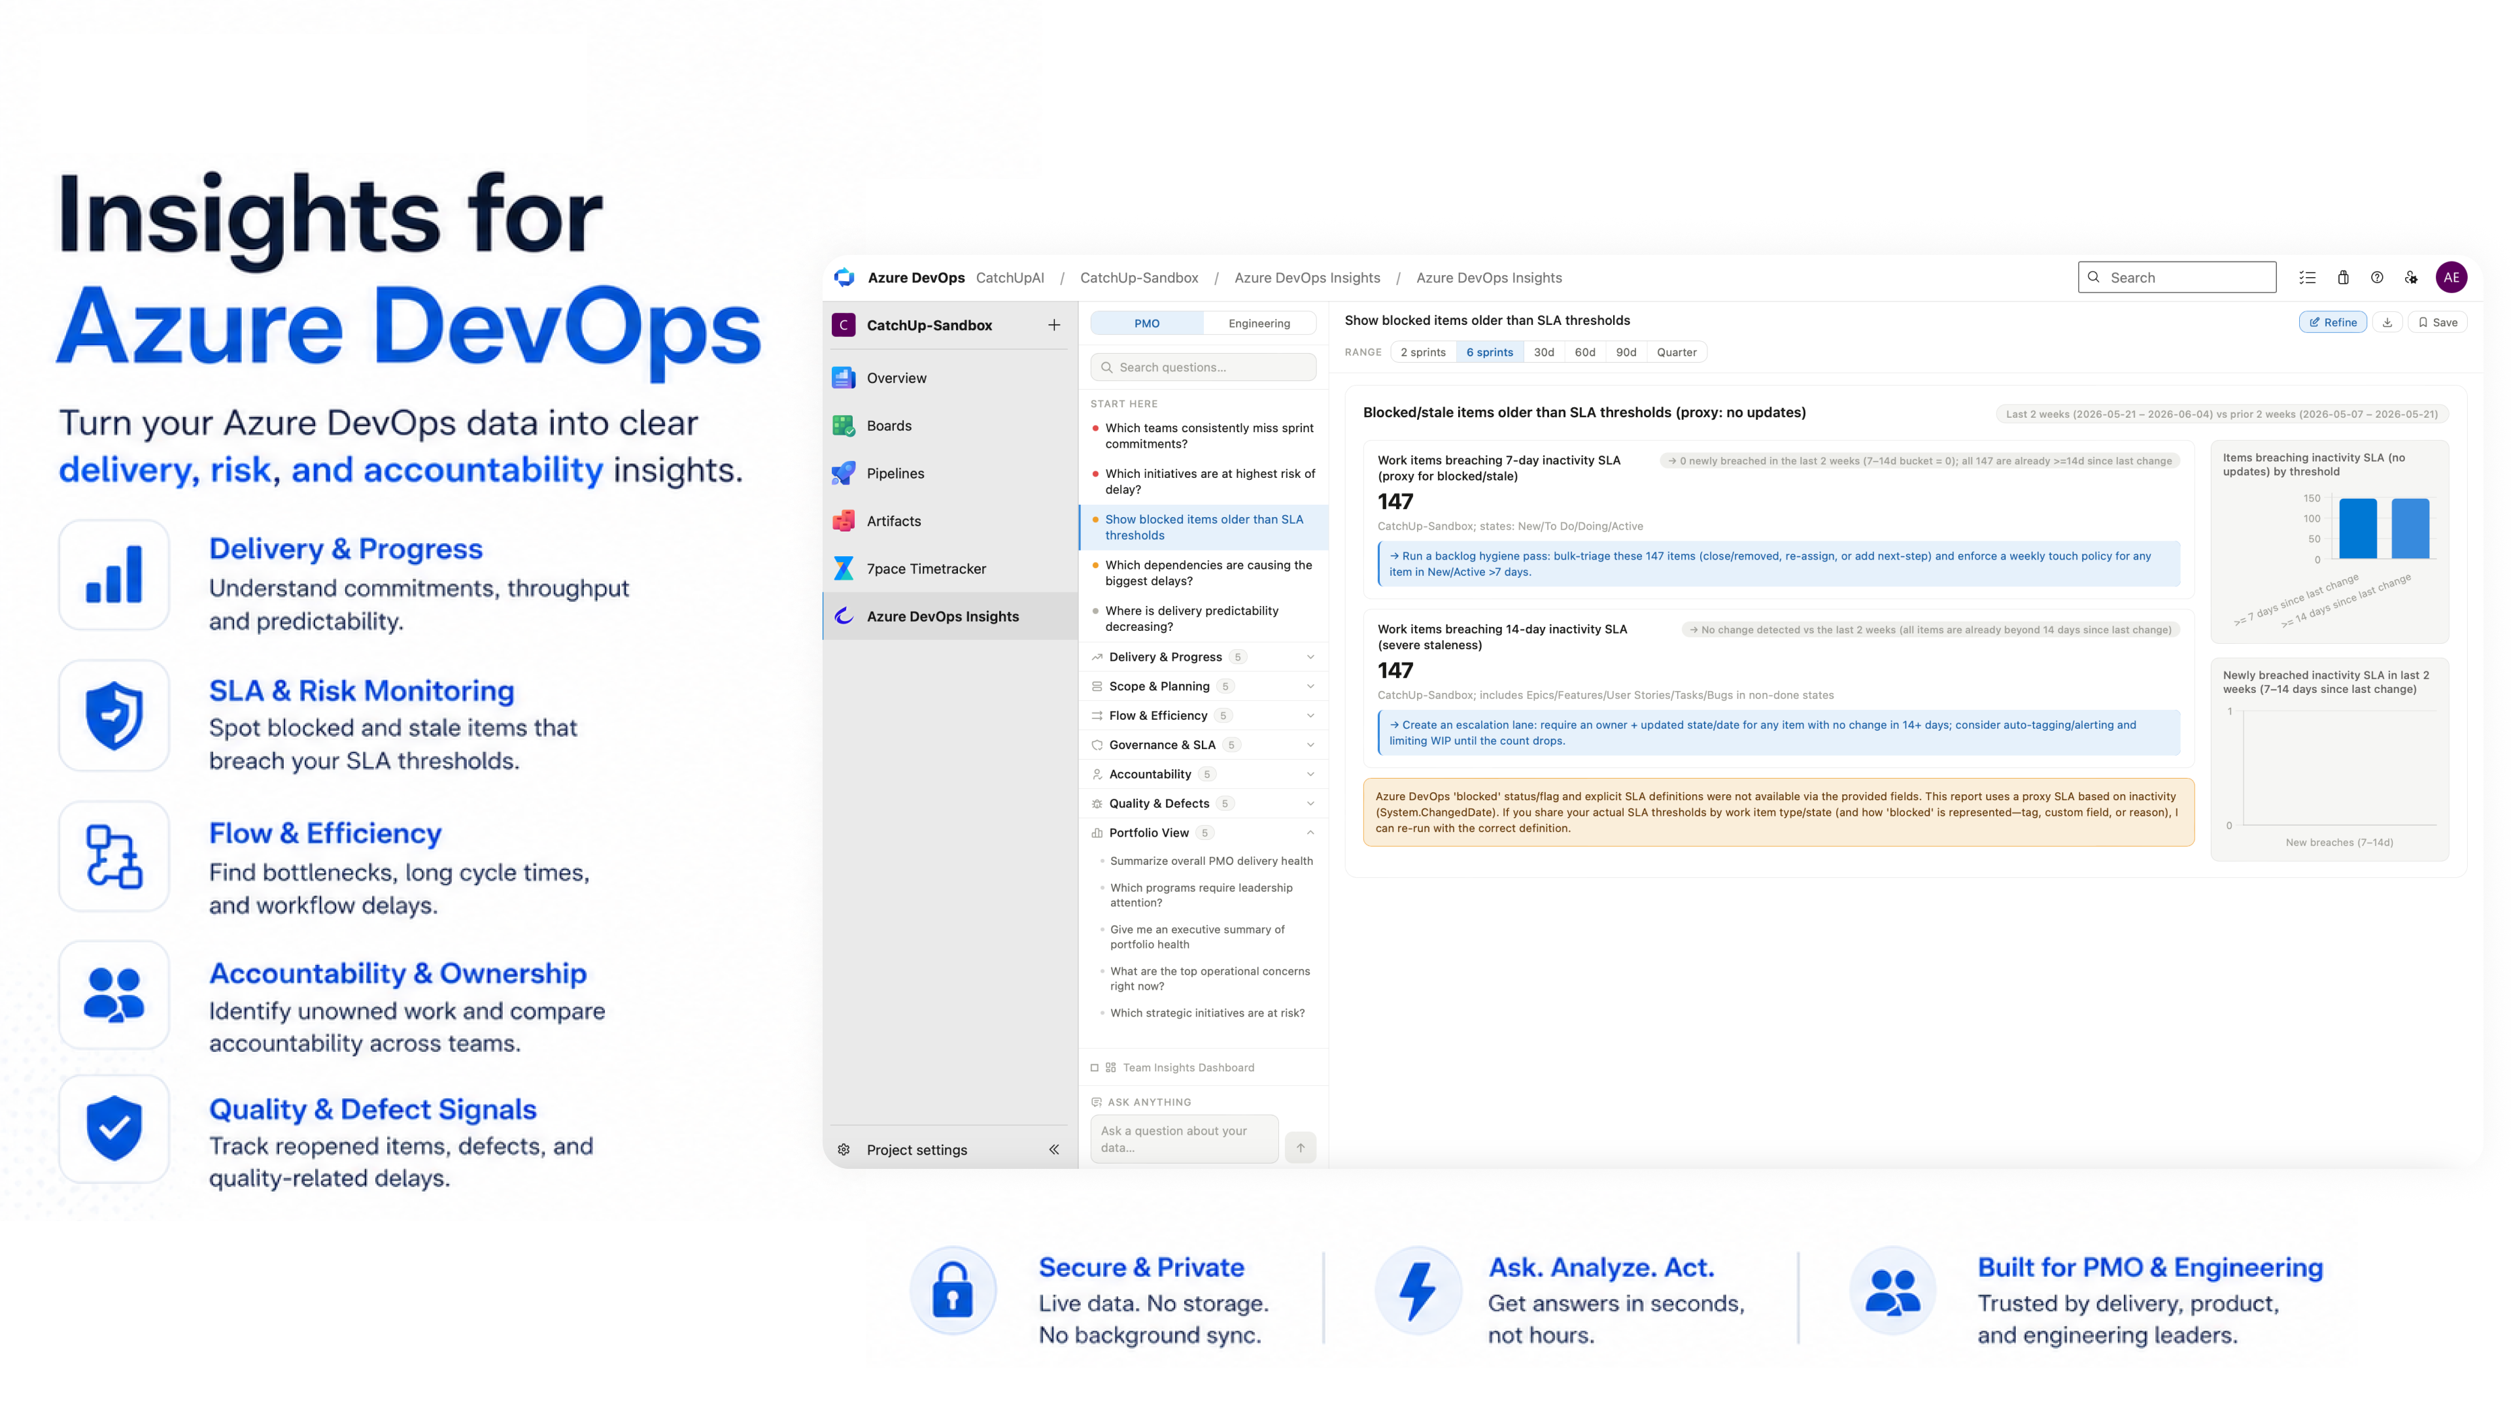Viewport: 2511px width, 1412px height.
Task: Select the 90d range
Action: pos(1626,353)
